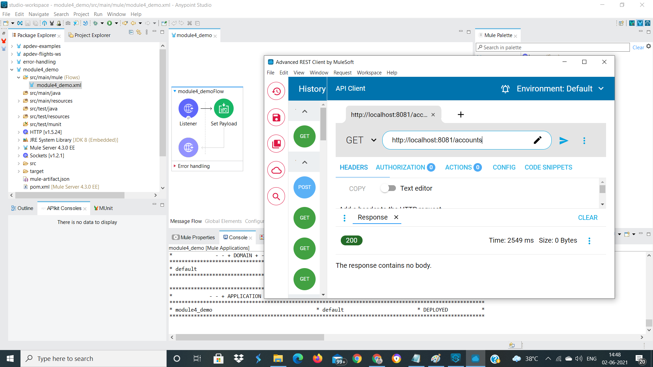Image resolution: width=653 pixels, height=367 pixels.
Task: Search requests with the magnifier sidebar icon
Action: coord(276,196)
